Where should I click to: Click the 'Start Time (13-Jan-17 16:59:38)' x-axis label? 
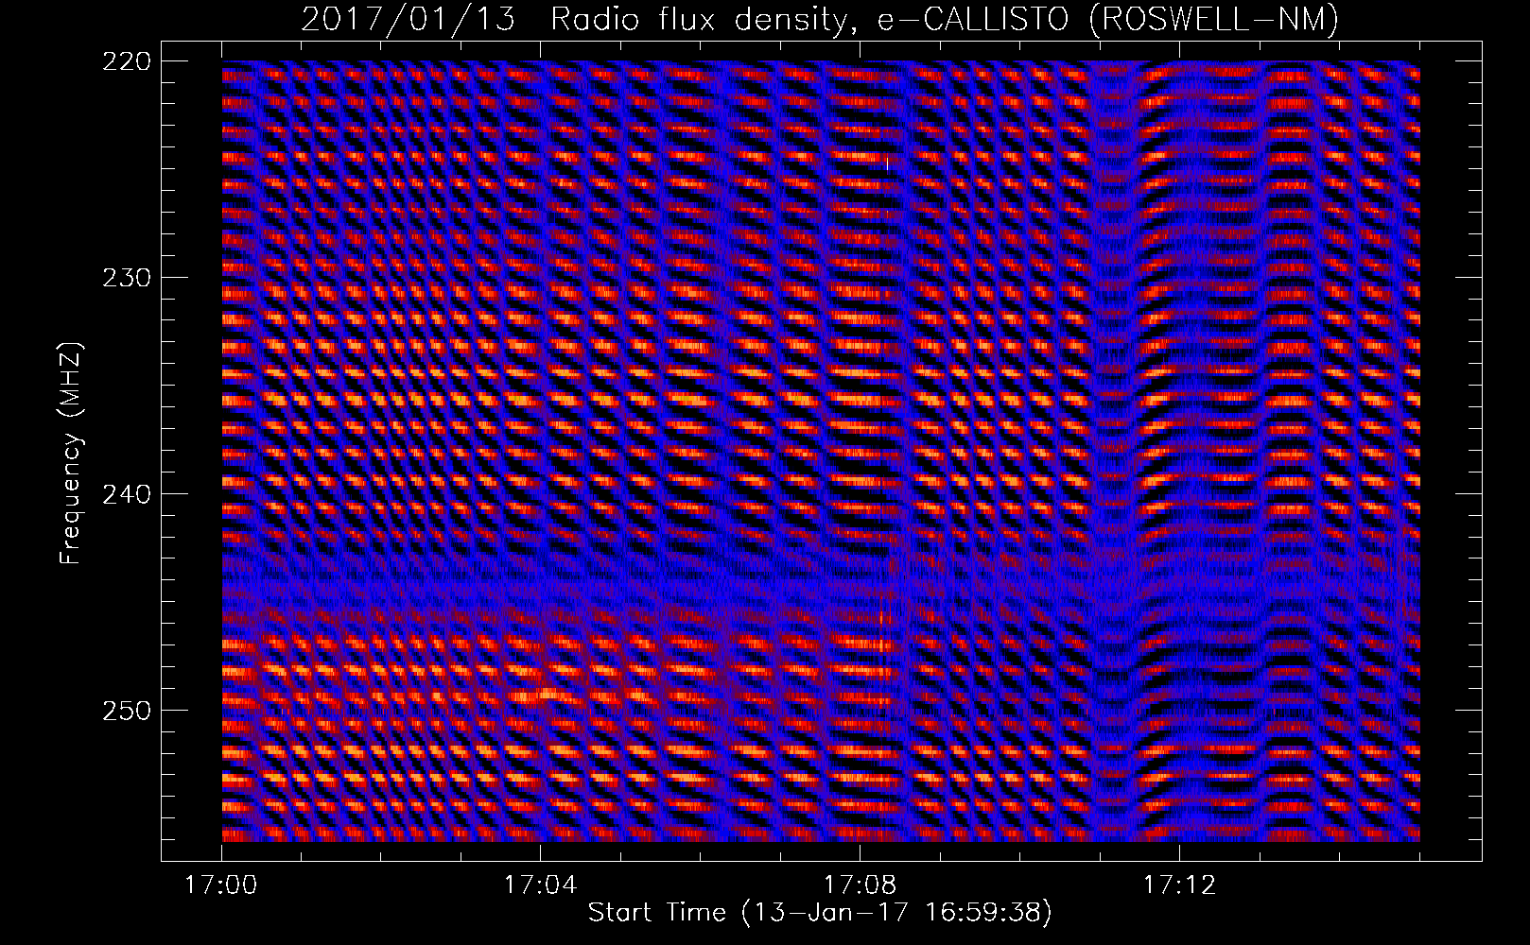pyautogui.click(x=820, y=913)
